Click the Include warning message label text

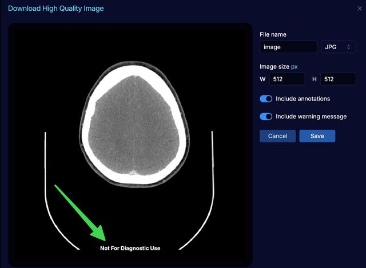click(311, 117)
